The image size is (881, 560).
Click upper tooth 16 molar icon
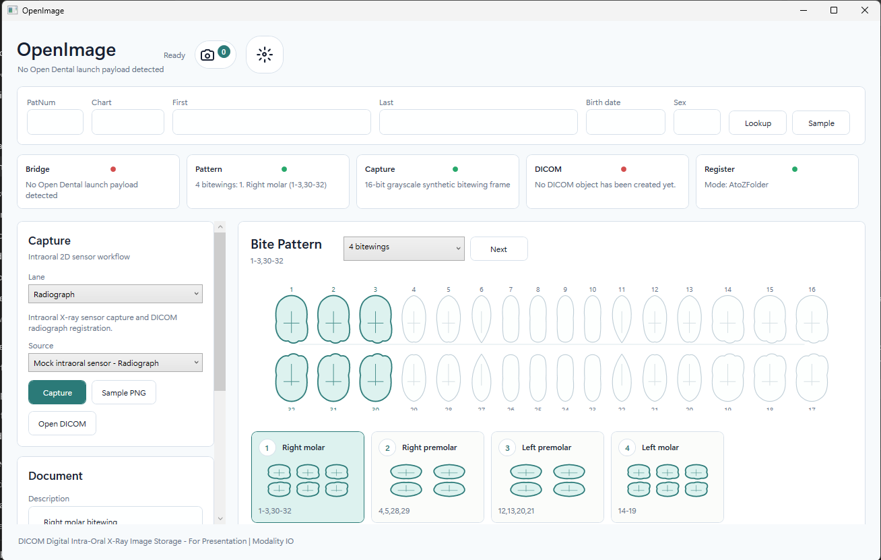[x=812, y=319]
